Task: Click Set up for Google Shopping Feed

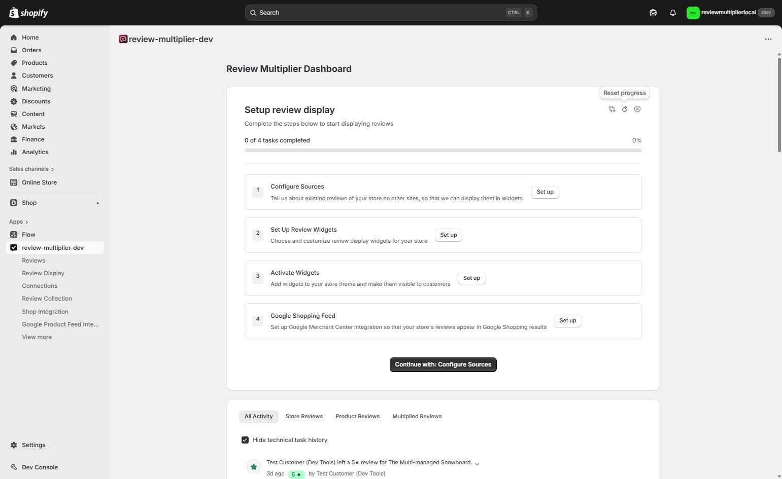Action: pos(567,320)
